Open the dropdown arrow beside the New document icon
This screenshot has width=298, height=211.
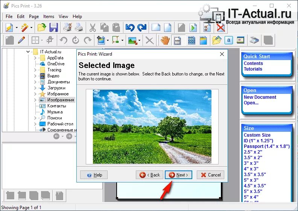(17, 28)
